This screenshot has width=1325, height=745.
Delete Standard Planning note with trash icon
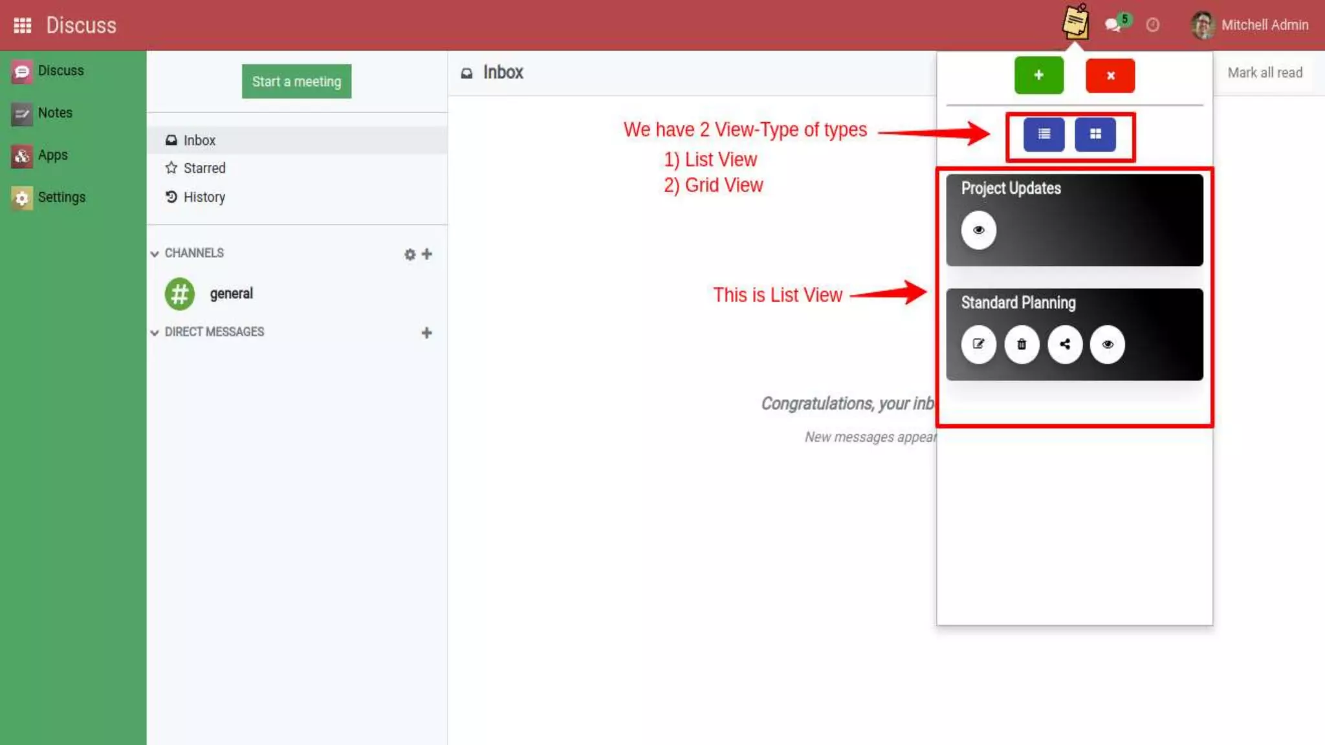[x=1022, y=344]
